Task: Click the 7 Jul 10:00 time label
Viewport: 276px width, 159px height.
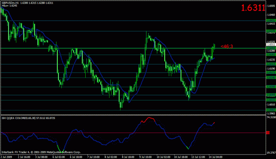Action: (x=94, y=157)
